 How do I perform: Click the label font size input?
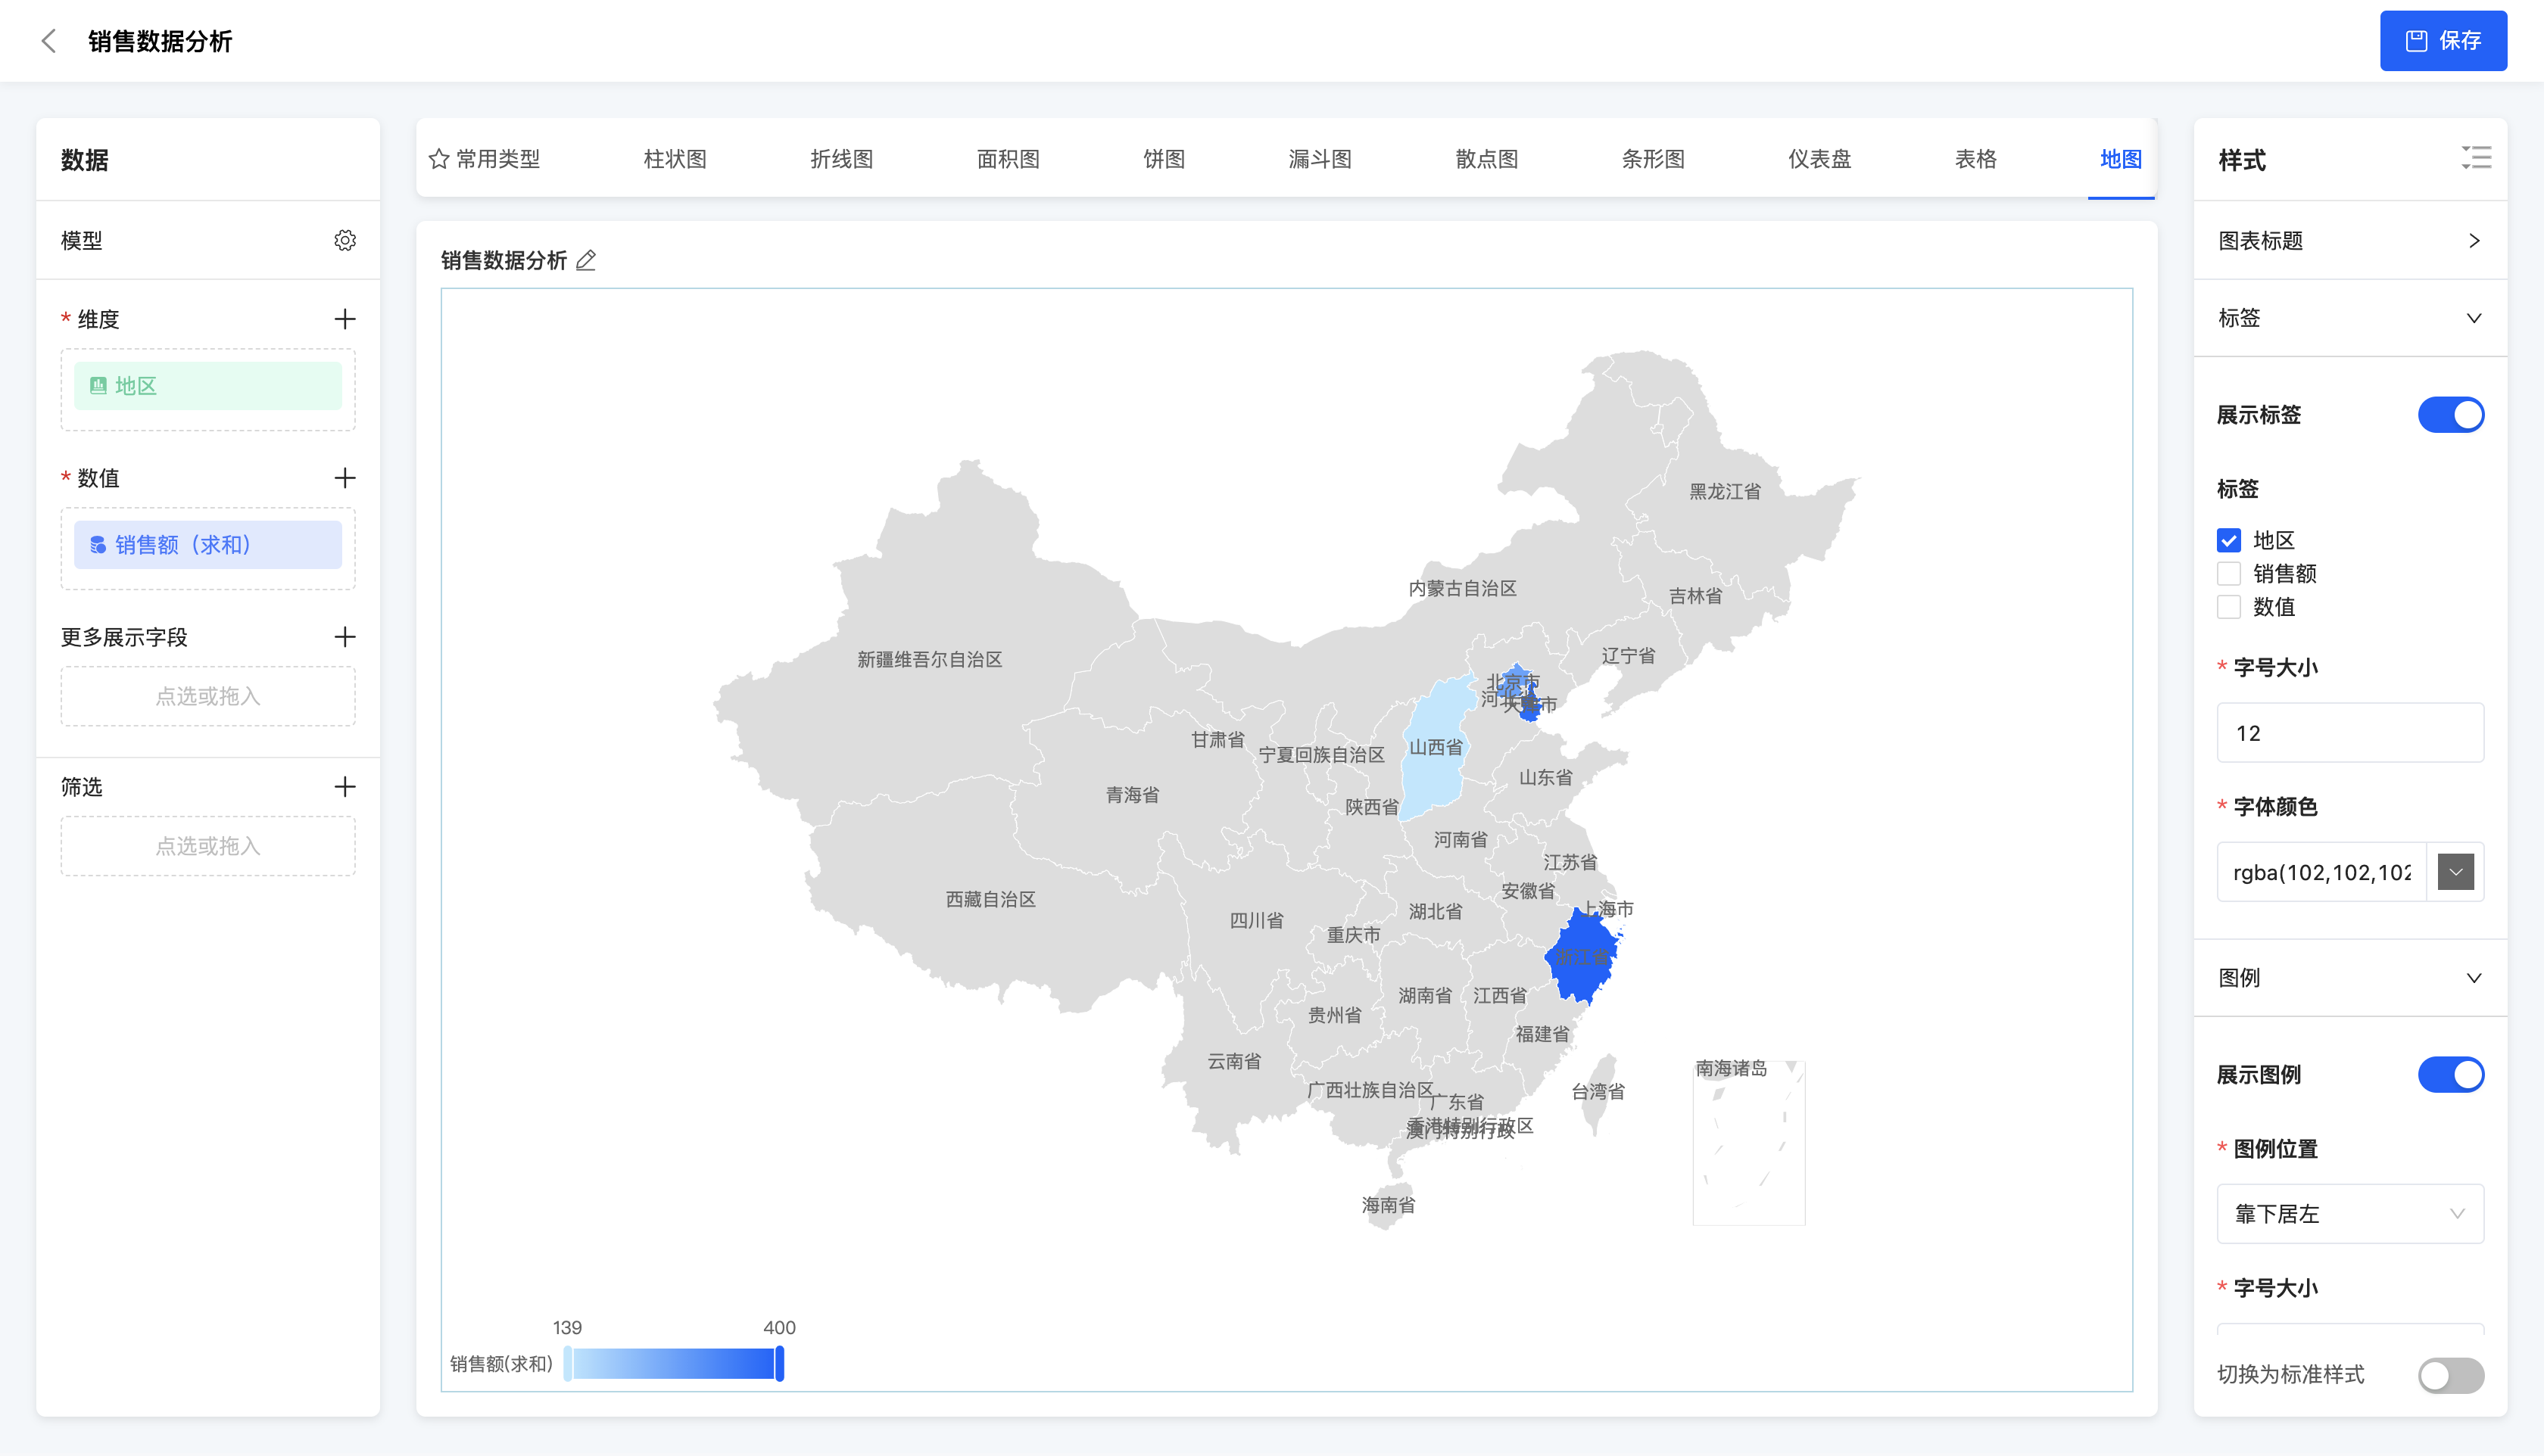[2350, 733]
